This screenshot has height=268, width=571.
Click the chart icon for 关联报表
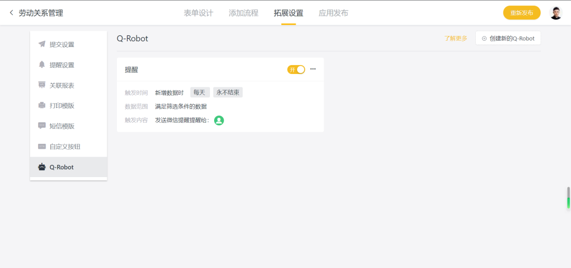click(x=42, y=85)
